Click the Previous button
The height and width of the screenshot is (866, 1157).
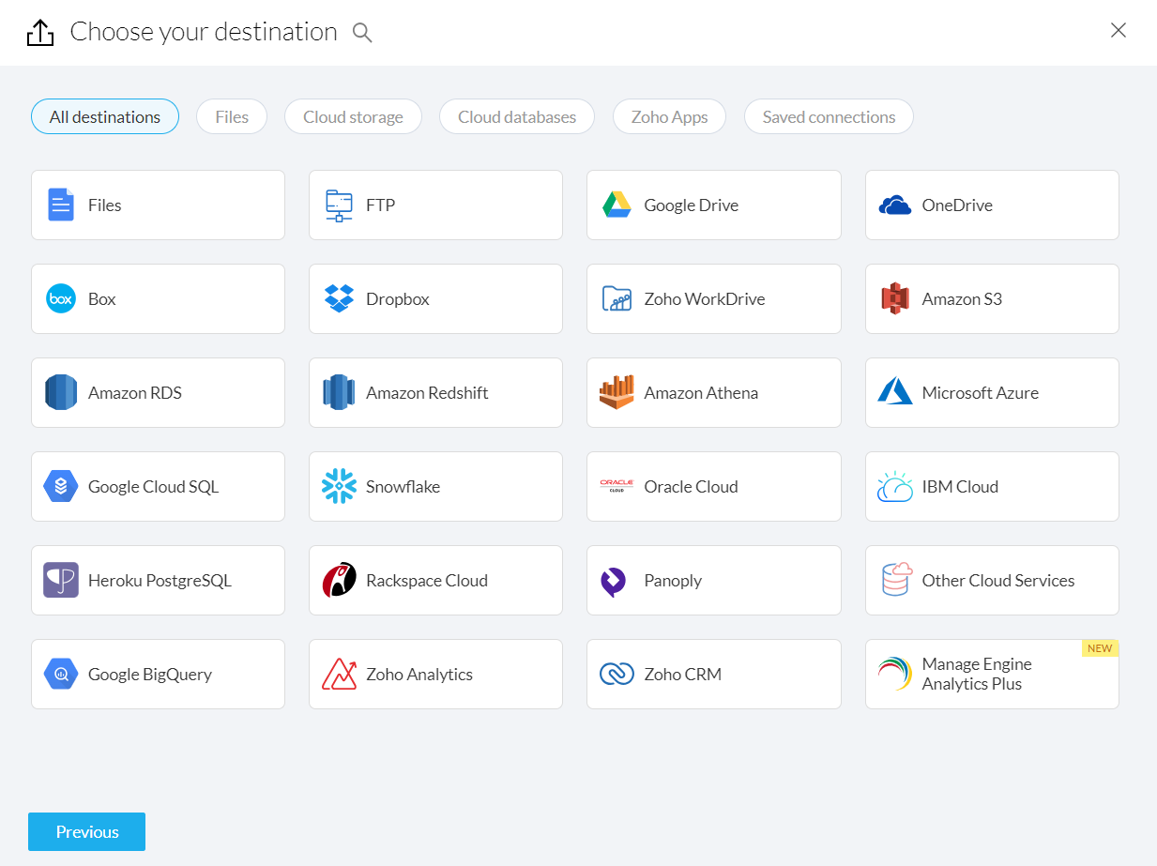click(86, 832)
